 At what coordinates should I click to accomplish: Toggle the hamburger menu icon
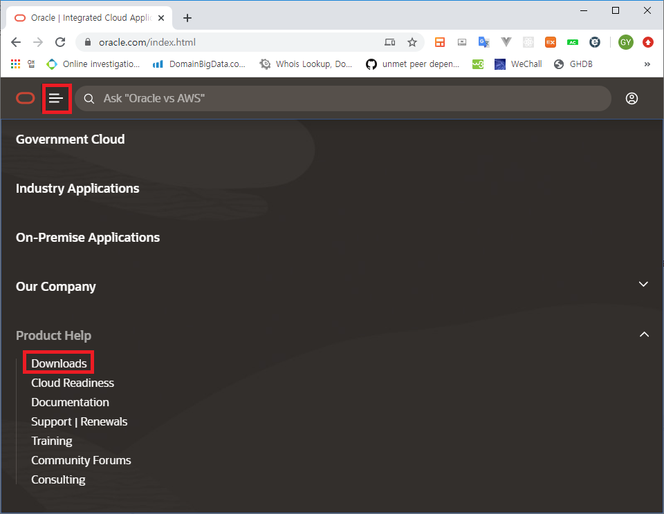pyautogui.click(x=56, y=99)
